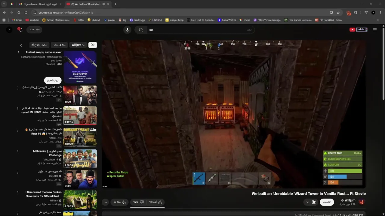View site information for youtube.com
Screen dimensions: 385x216
[35, 13]
